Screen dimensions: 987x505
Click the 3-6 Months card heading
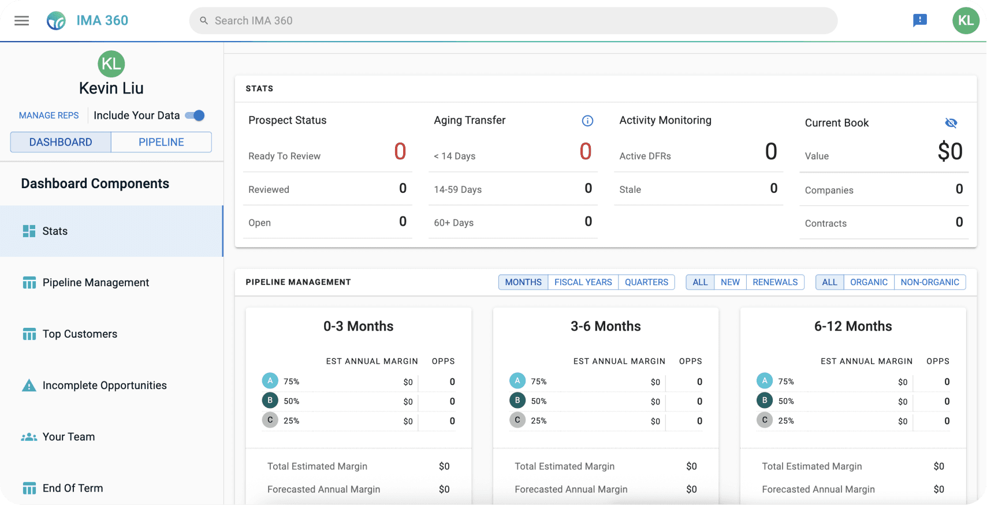coord(606,327)
